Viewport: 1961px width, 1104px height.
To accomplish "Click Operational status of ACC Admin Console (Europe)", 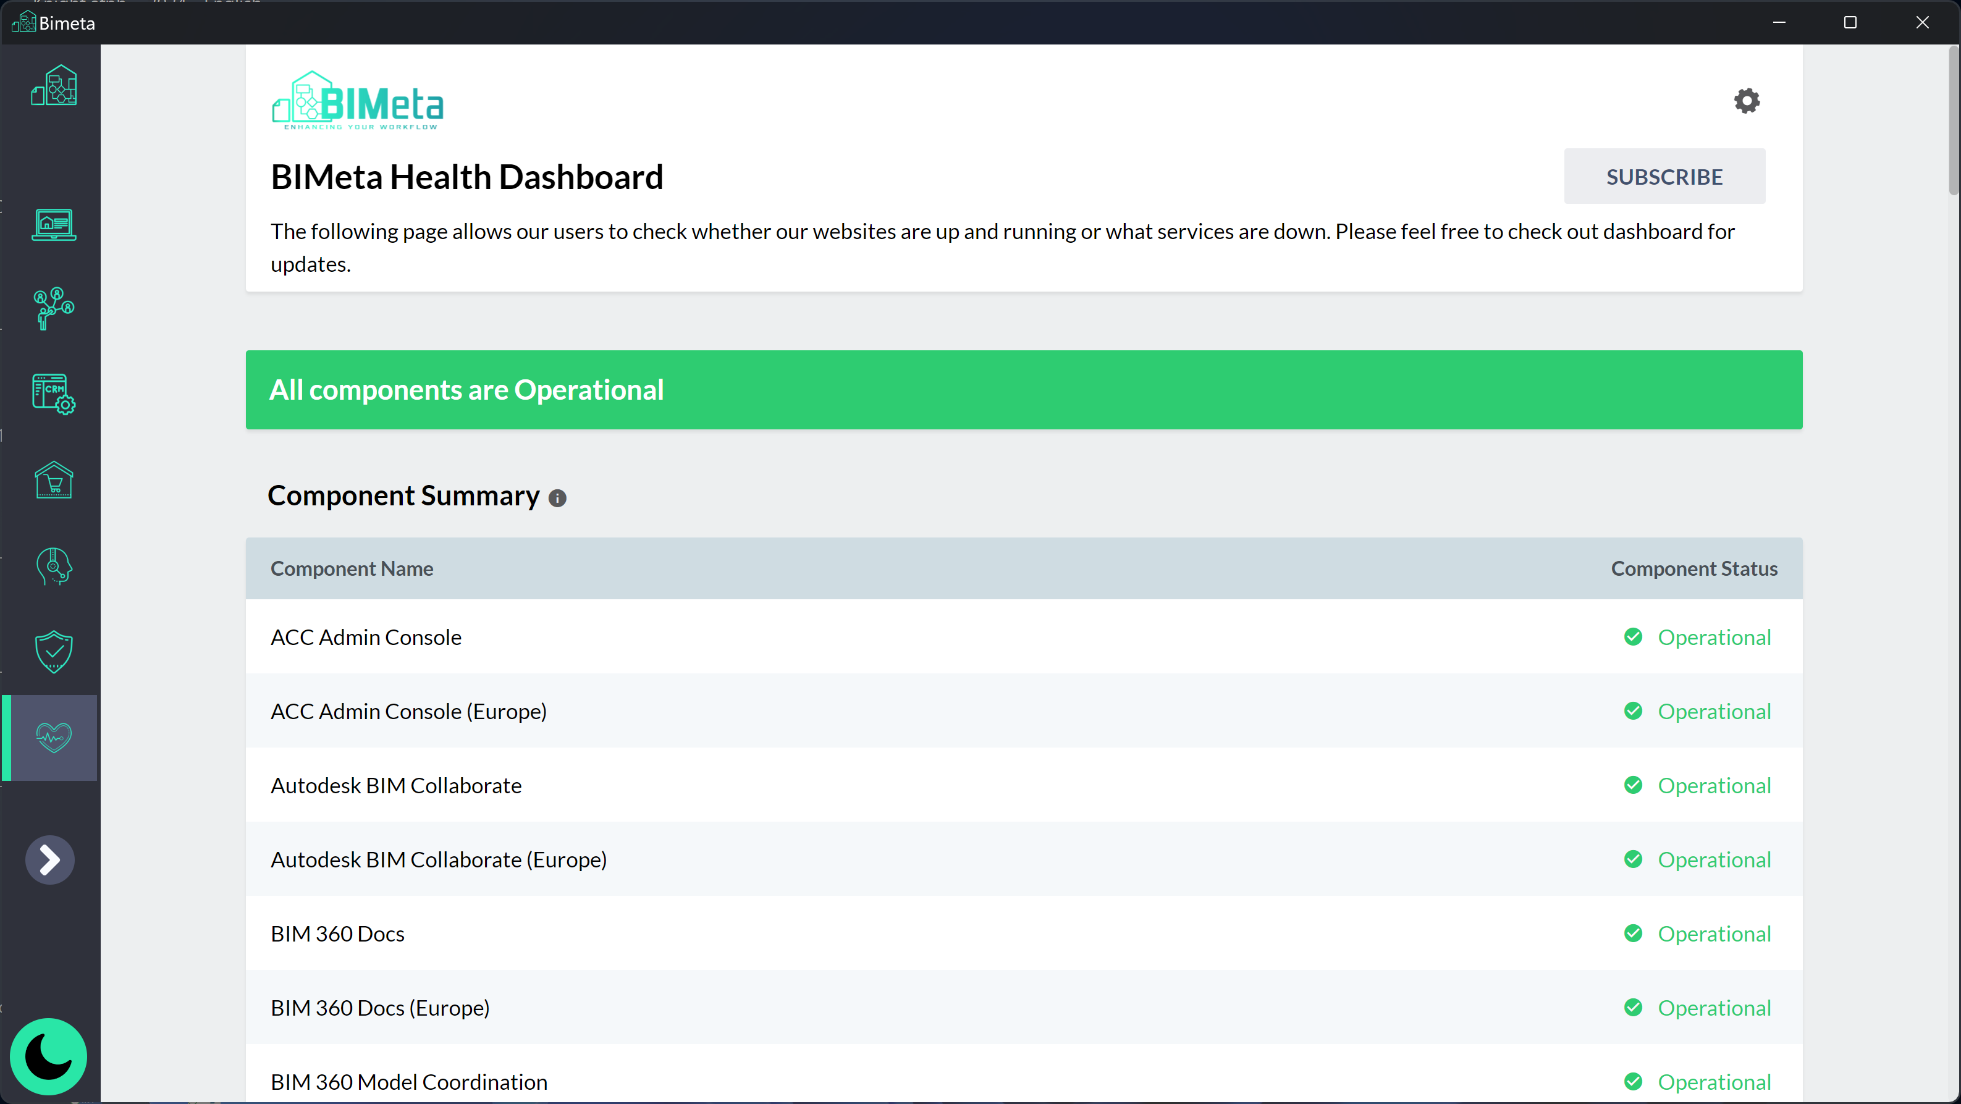I will pyautogui.click(x=1714, y=711).
